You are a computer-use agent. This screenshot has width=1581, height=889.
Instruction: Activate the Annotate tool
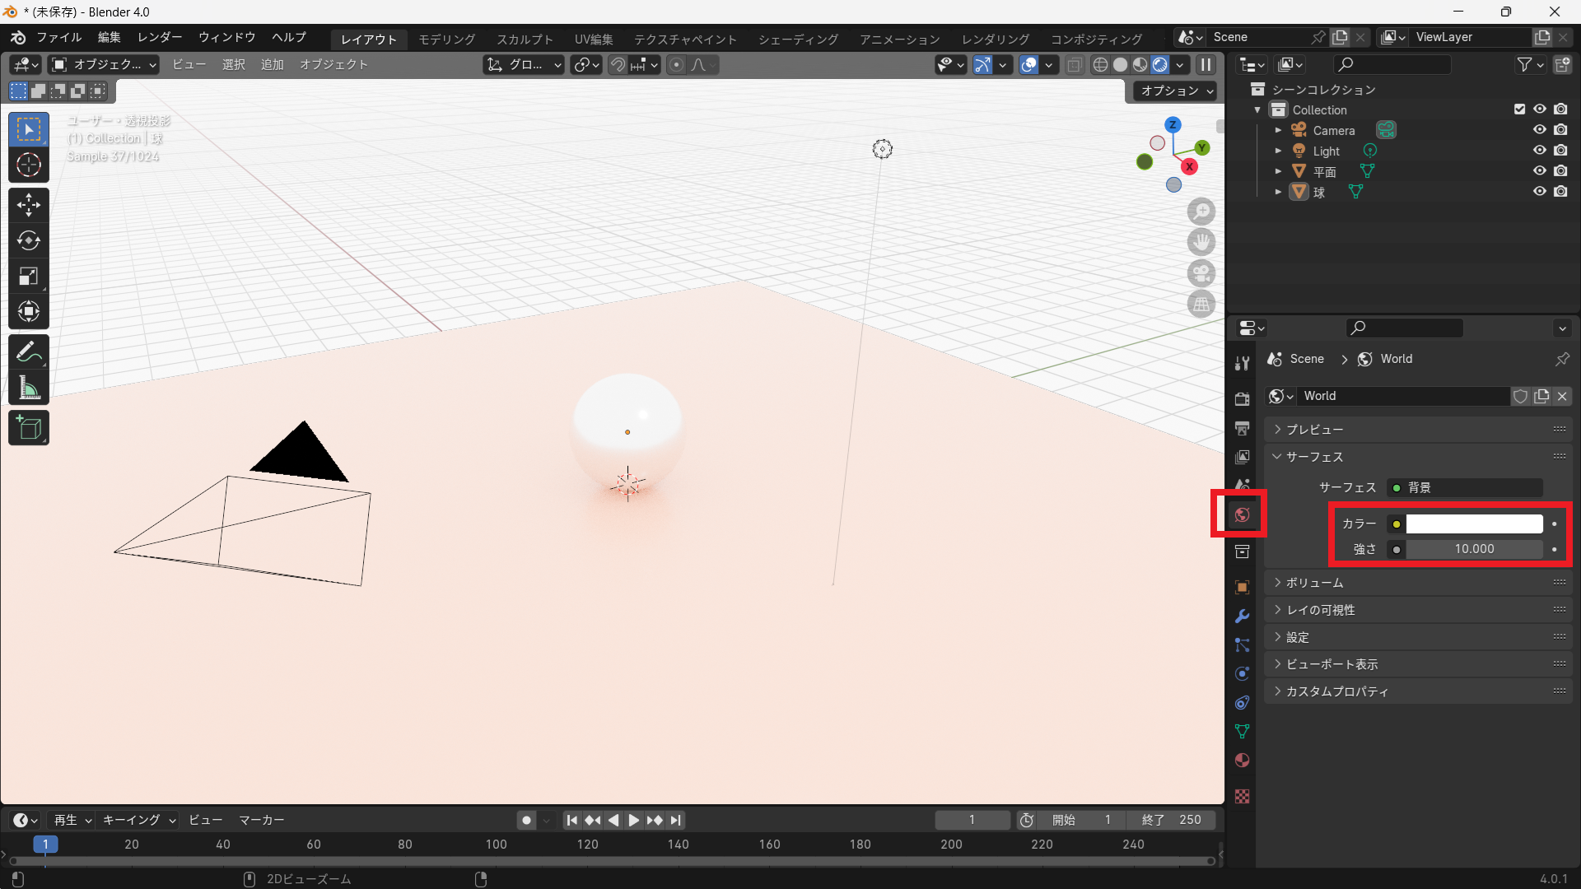pos(29,352)
